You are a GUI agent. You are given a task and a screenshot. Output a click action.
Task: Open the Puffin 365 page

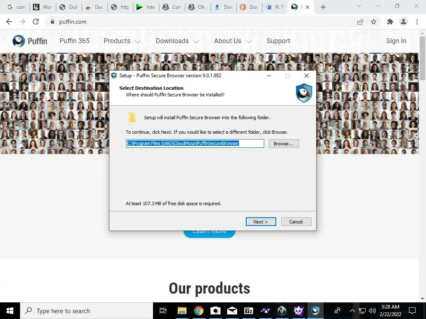click(74, 41)
